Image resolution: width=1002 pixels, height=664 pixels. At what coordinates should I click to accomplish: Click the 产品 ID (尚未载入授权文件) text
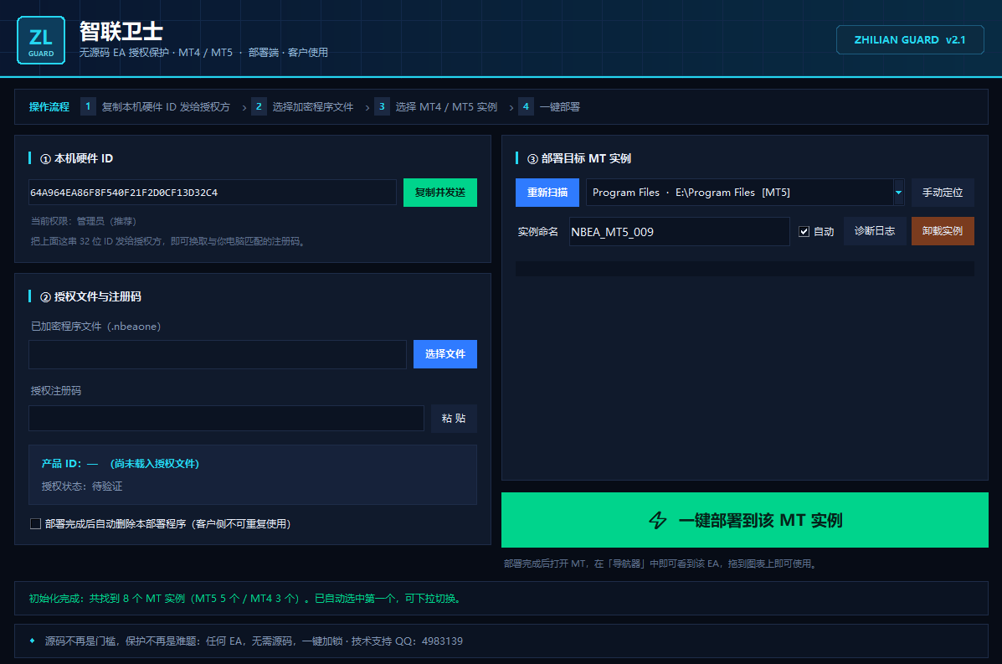tap(121, 463)
